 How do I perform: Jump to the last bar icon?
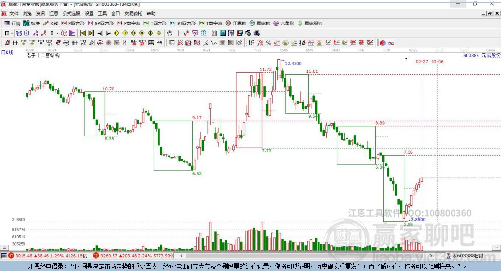(91, 33)
